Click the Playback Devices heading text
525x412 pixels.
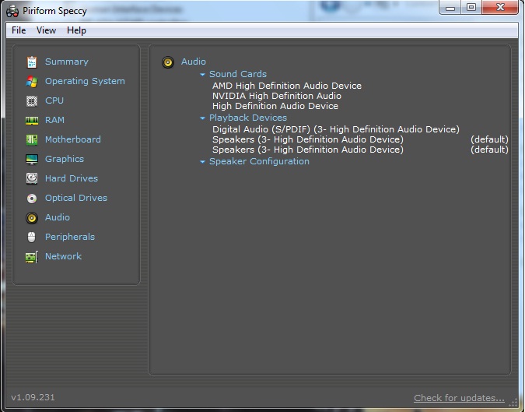(248, 118)
